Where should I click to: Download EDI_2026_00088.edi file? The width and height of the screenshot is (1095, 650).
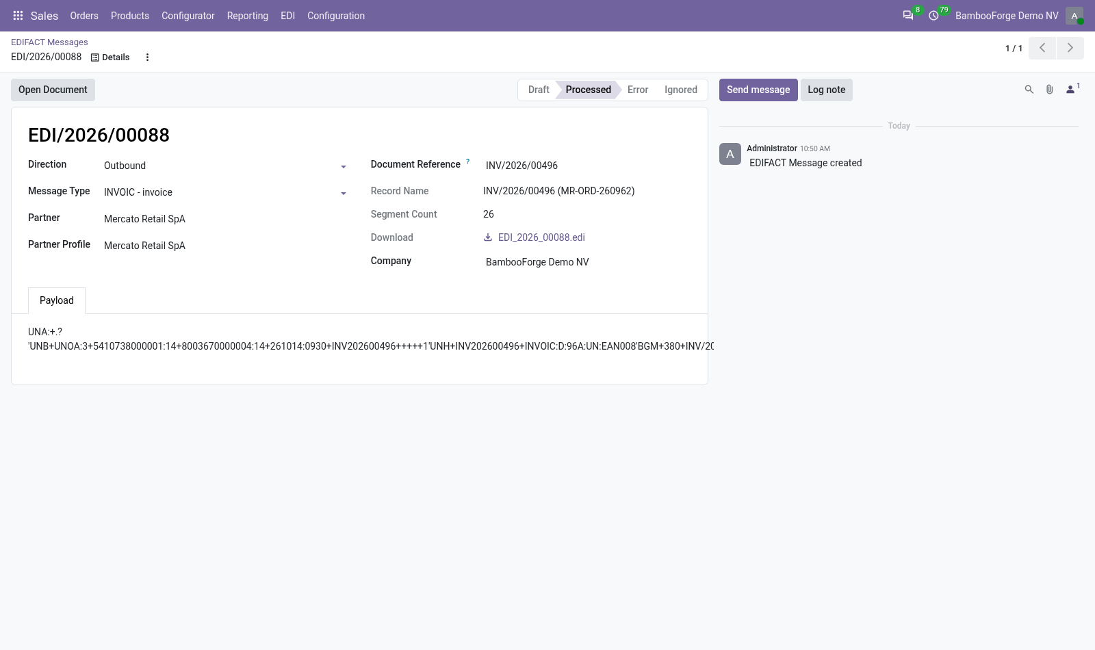pos(534,237)
